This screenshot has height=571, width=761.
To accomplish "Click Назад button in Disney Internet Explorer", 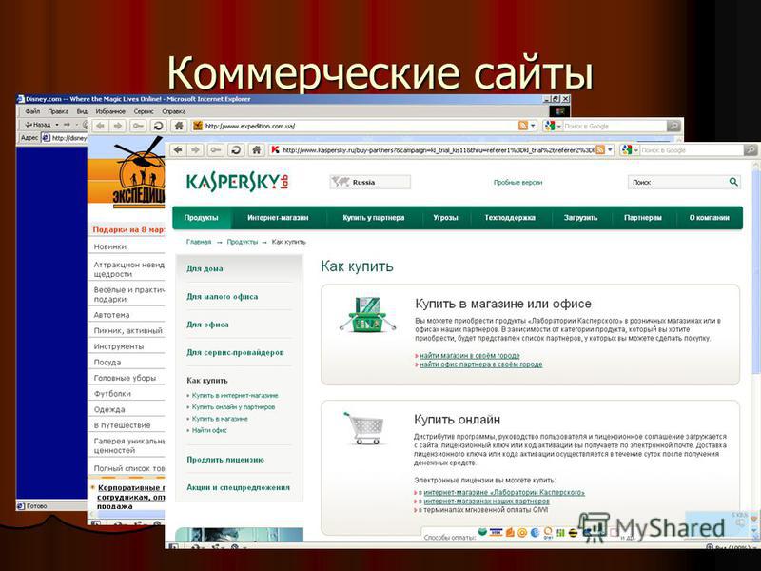I will [38, 125].
